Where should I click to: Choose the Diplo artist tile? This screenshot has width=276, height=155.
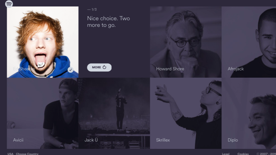pos(249,113)
